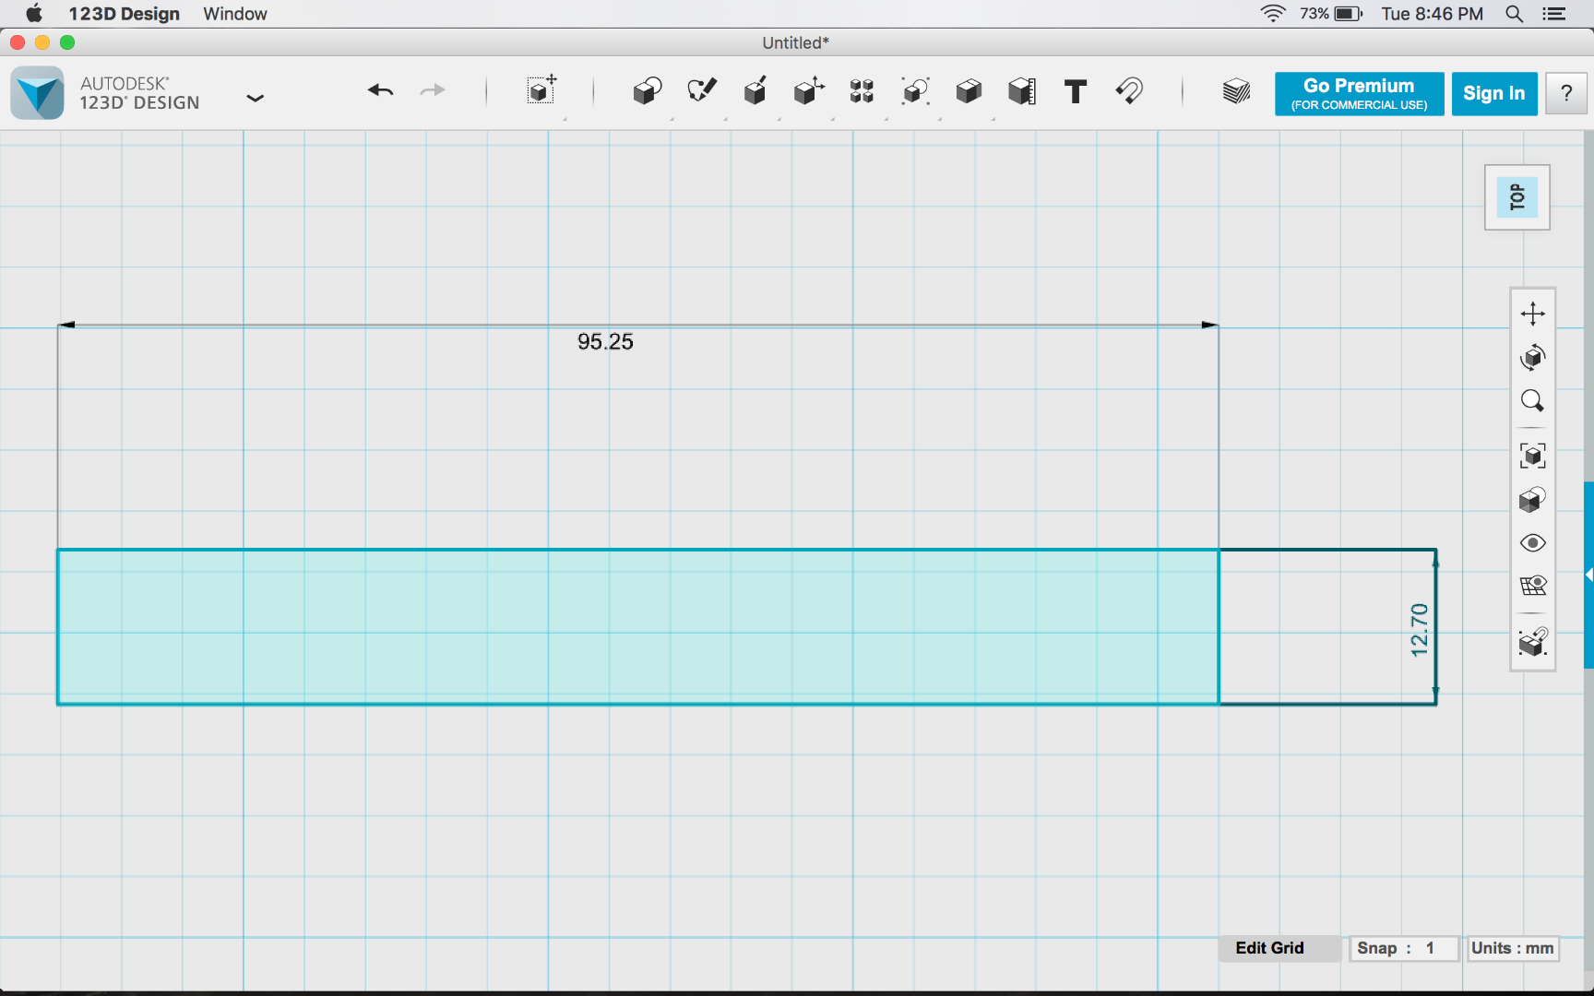Viewport: 1594px width, 996px height.
Task: Open the Pattern tool
Action: [x=862, y=90]
